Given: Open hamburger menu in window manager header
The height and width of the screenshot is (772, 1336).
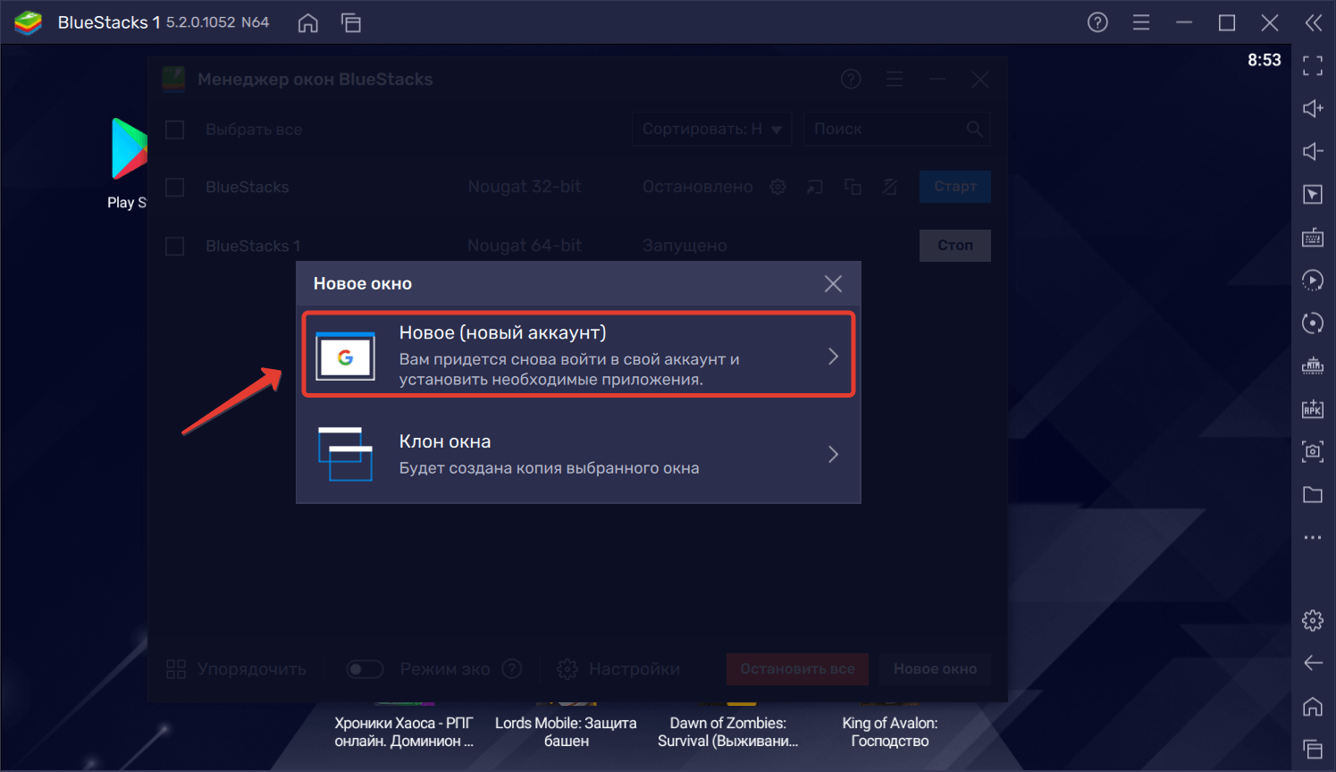Looking at the screenshot, I should click(x=895, y=80).
